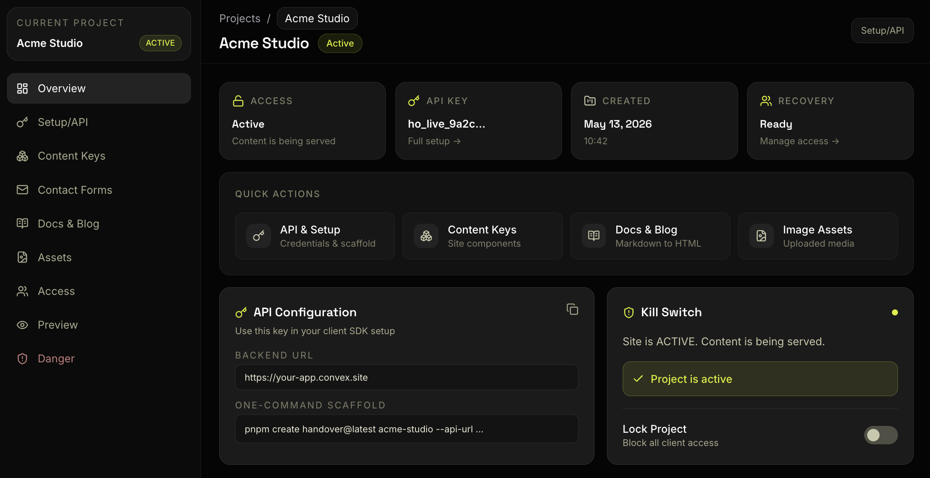
Task: Click the Project is active status banner
Action: pos(760,379)
